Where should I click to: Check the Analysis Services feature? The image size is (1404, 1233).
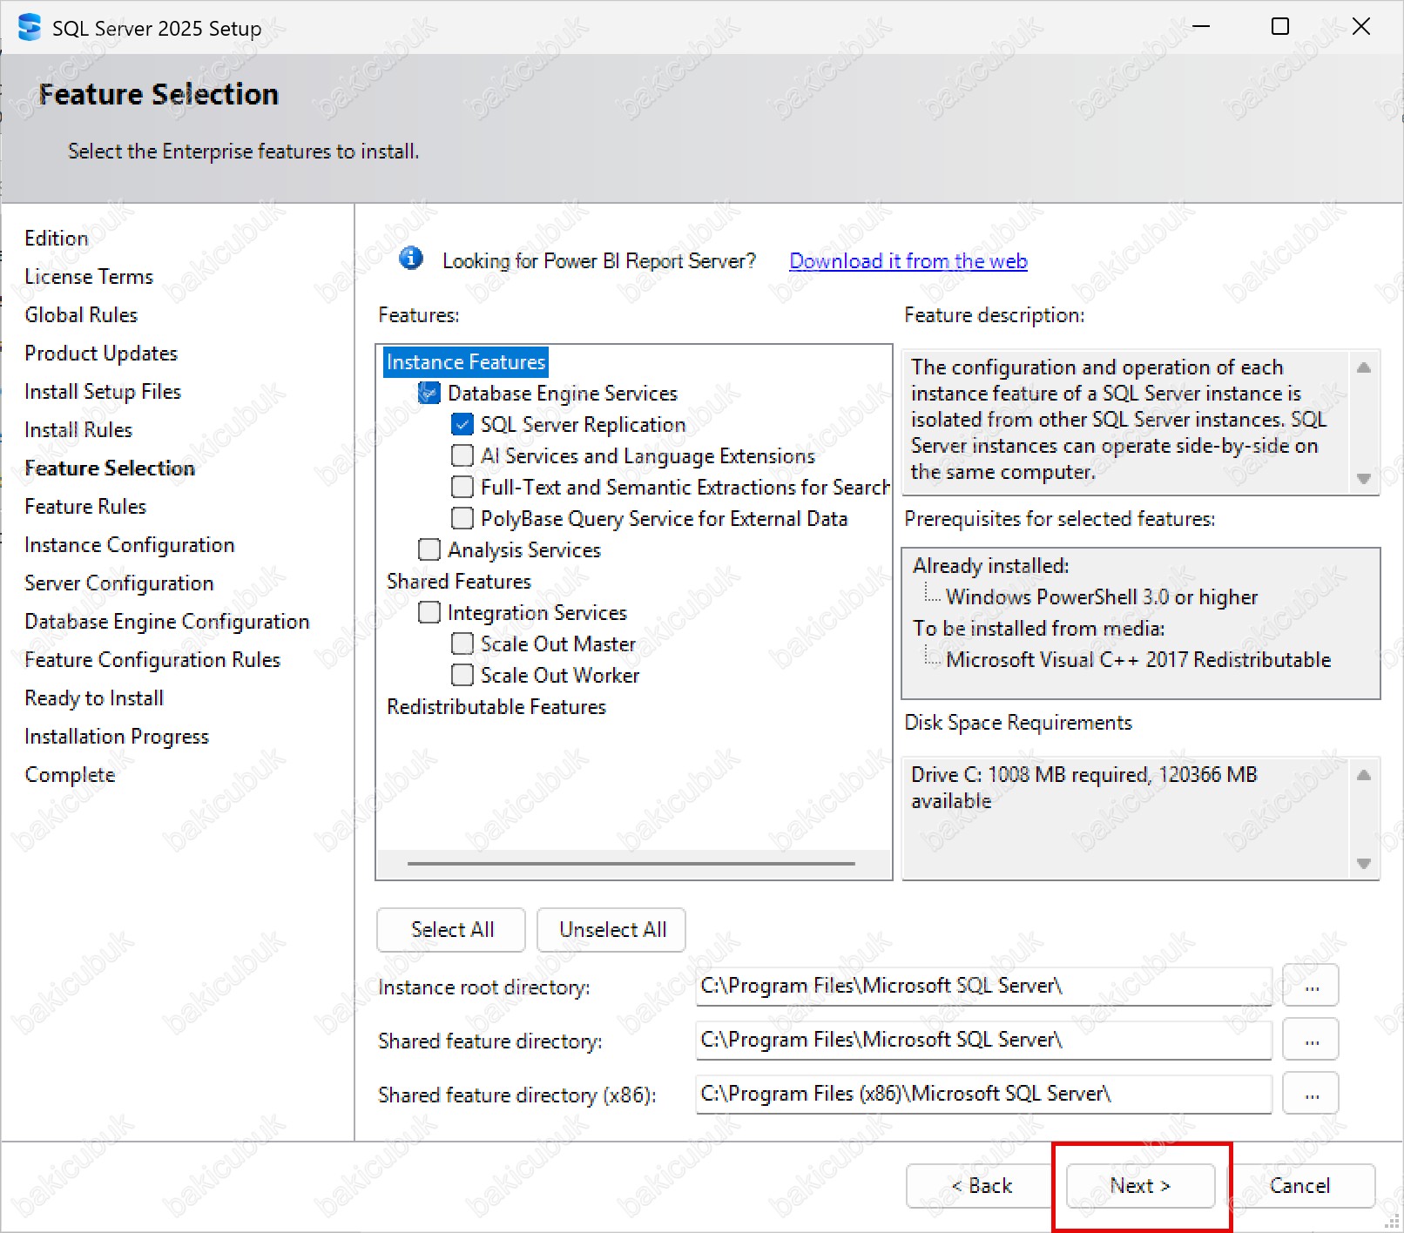pos(429,550)
